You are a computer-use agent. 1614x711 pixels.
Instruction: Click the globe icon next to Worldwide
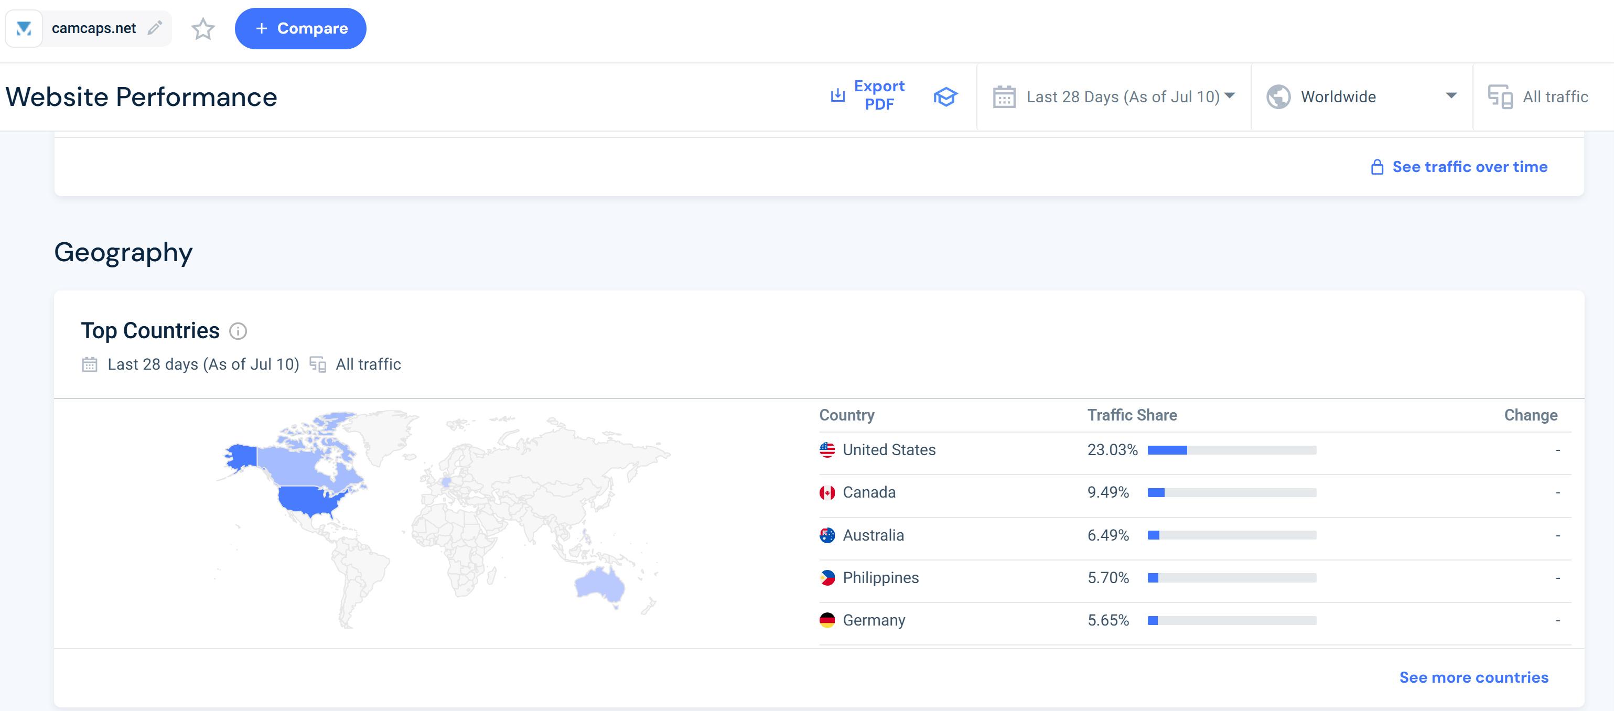pyautogui.click(x=1278, y=97)
